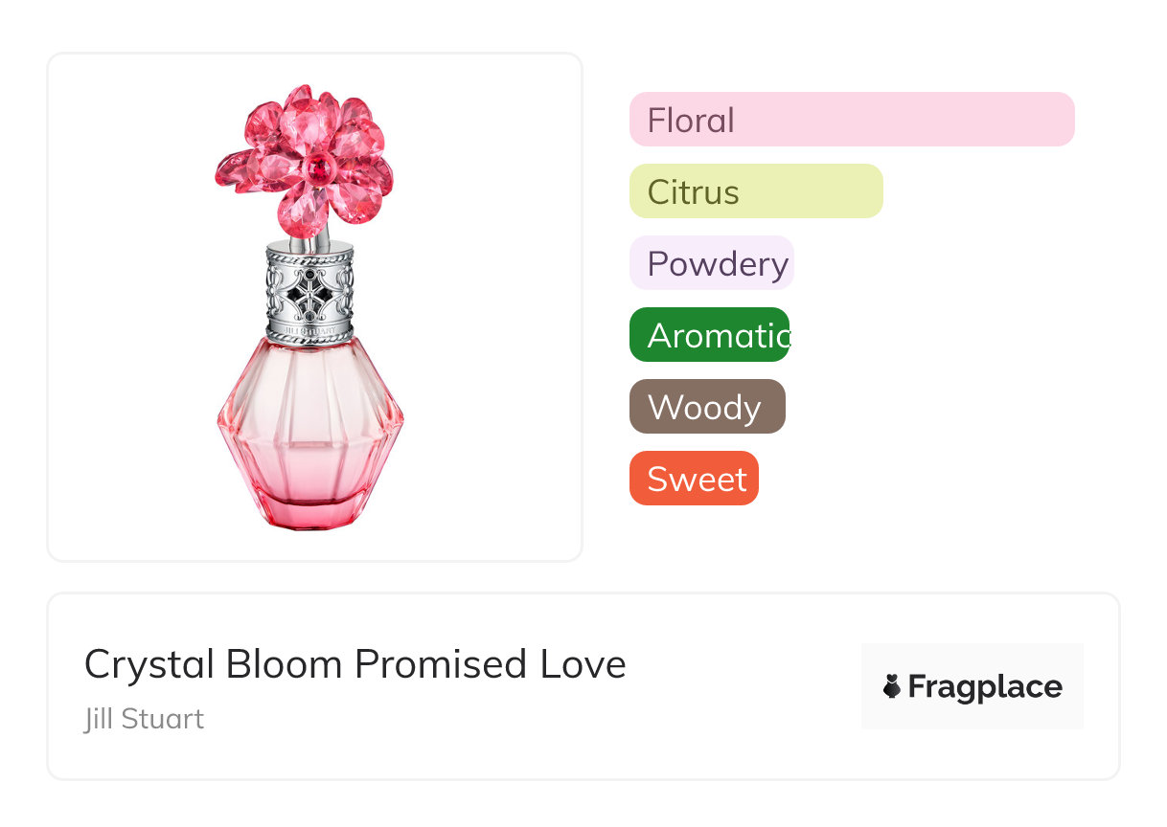This screenshot has width=1167, height=827.
Task: Select the green Aromatic accord bar
Action: coord(709,335)
